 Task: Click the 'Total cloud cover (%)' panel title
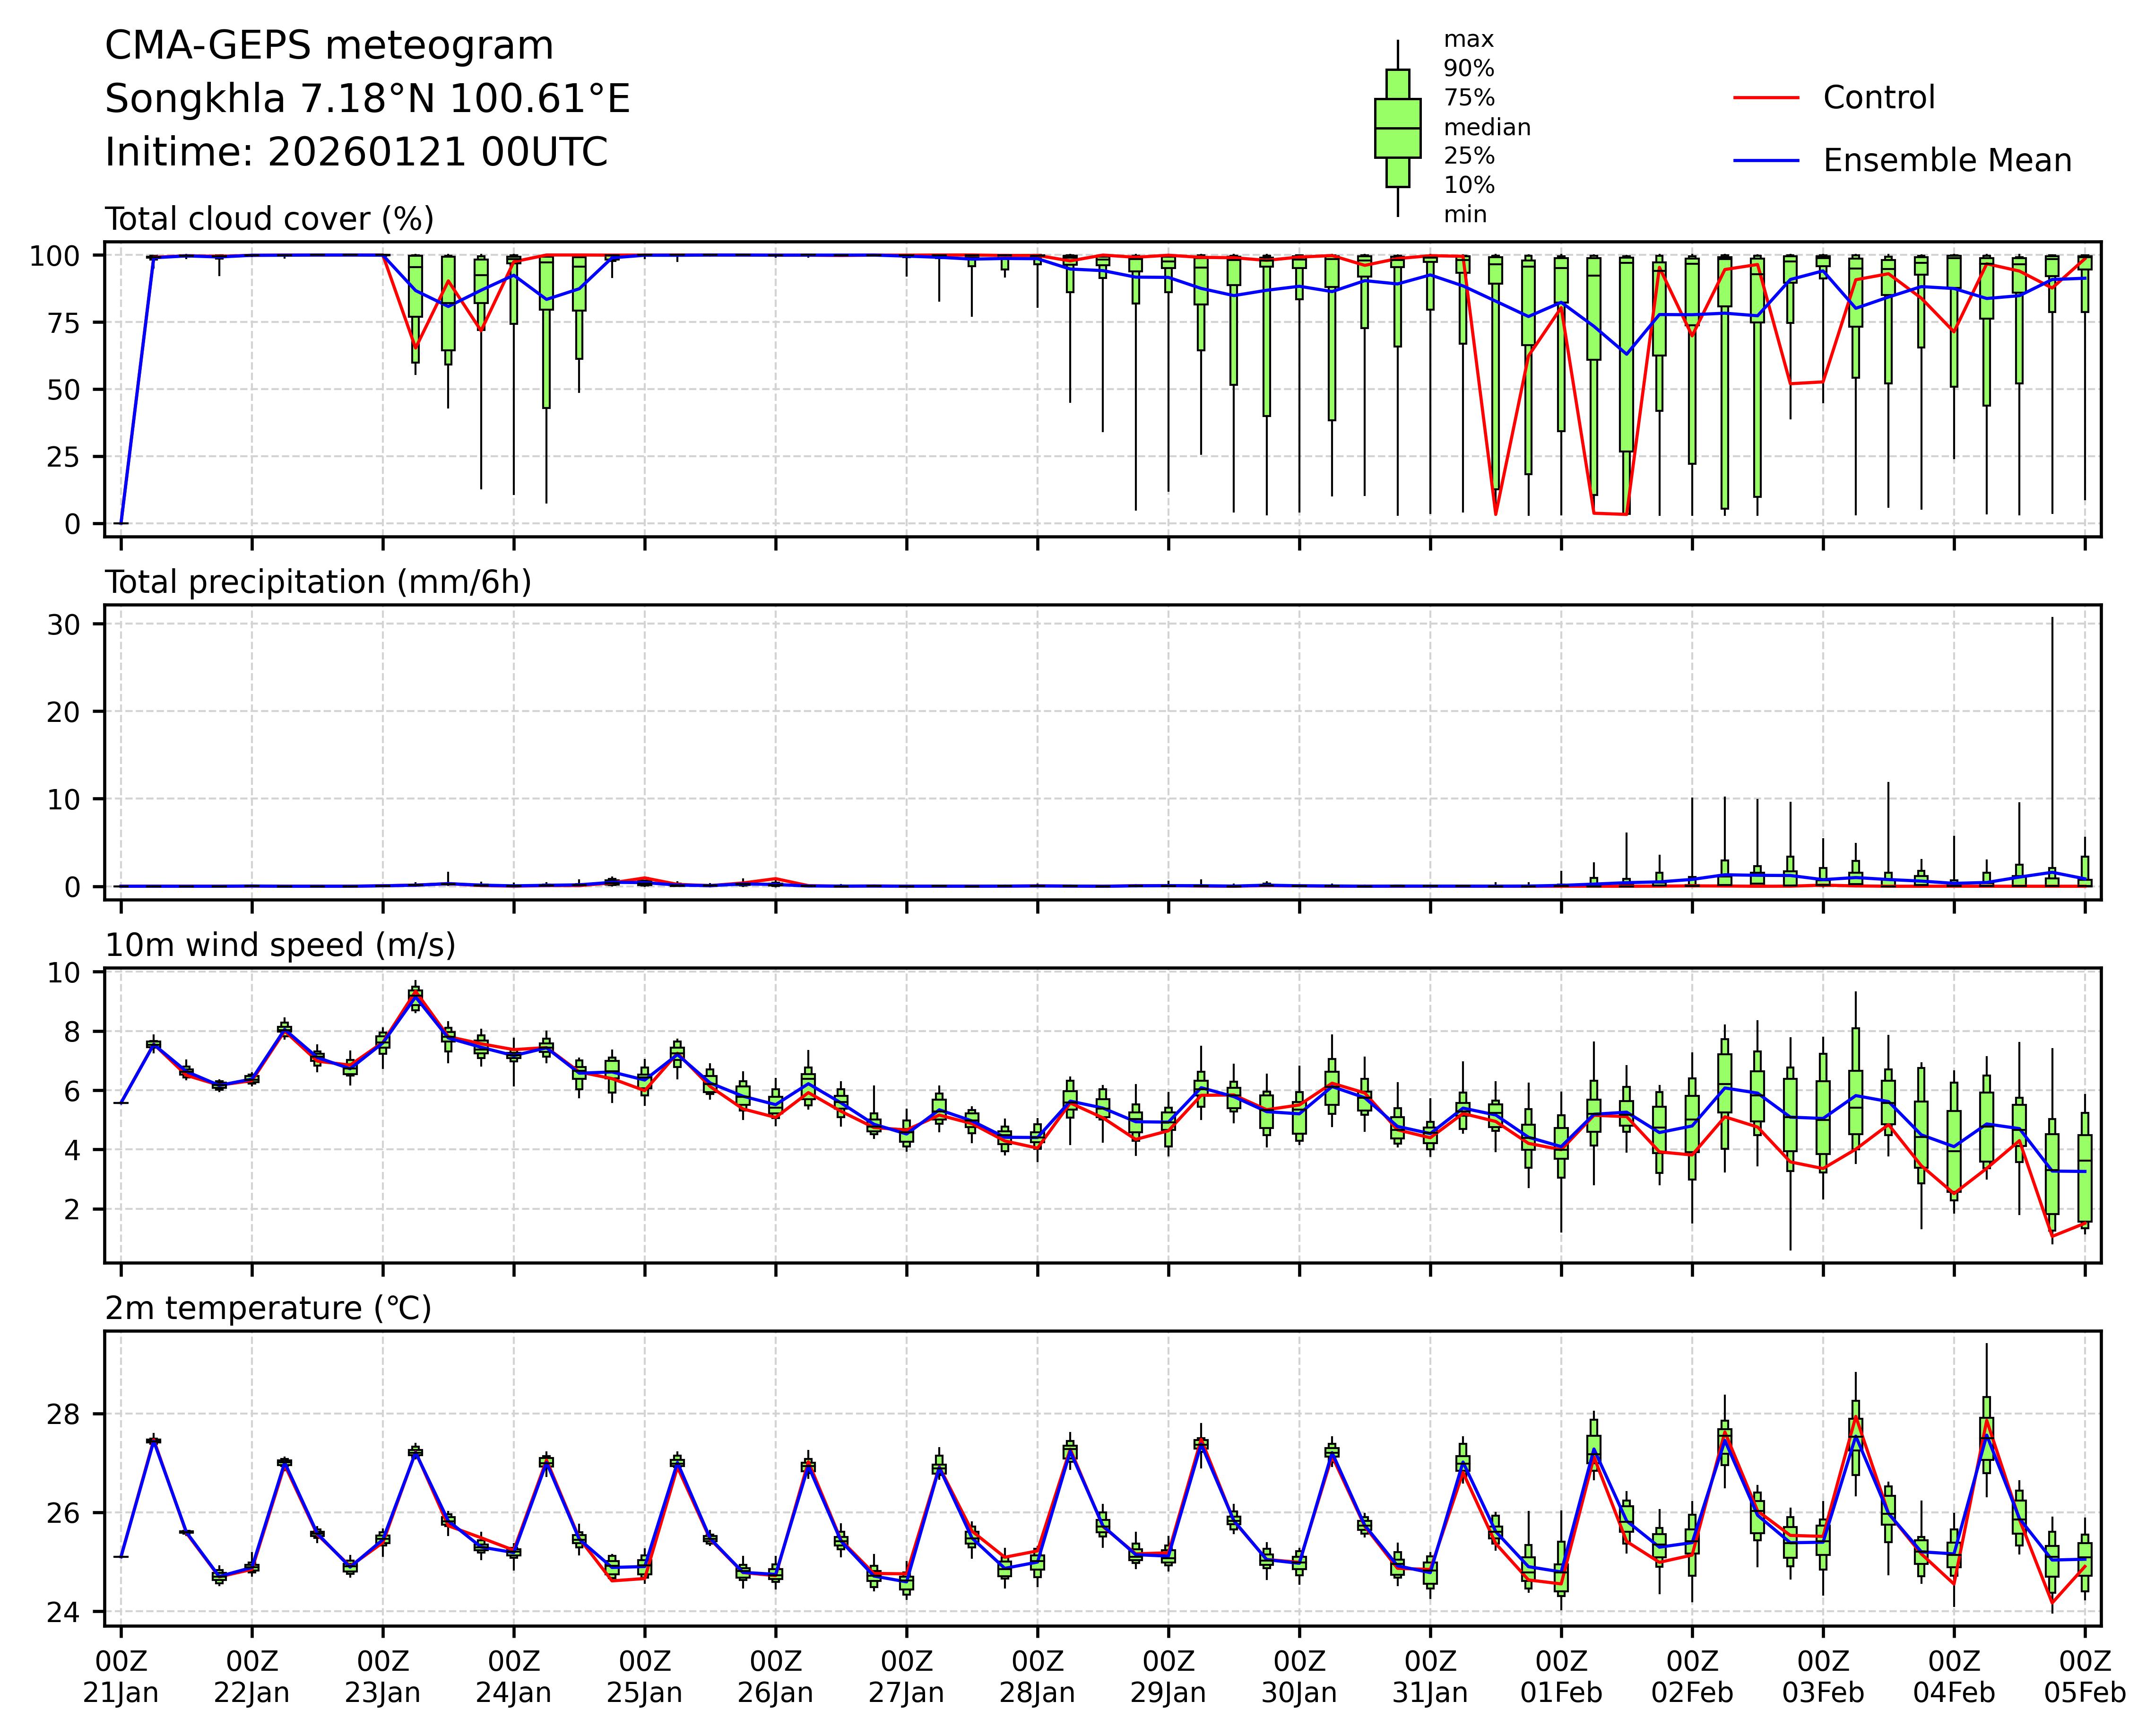tap(269, 219)
